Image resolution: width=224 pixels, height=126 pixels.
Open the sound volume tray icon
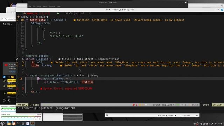click(x=216, y=124)
